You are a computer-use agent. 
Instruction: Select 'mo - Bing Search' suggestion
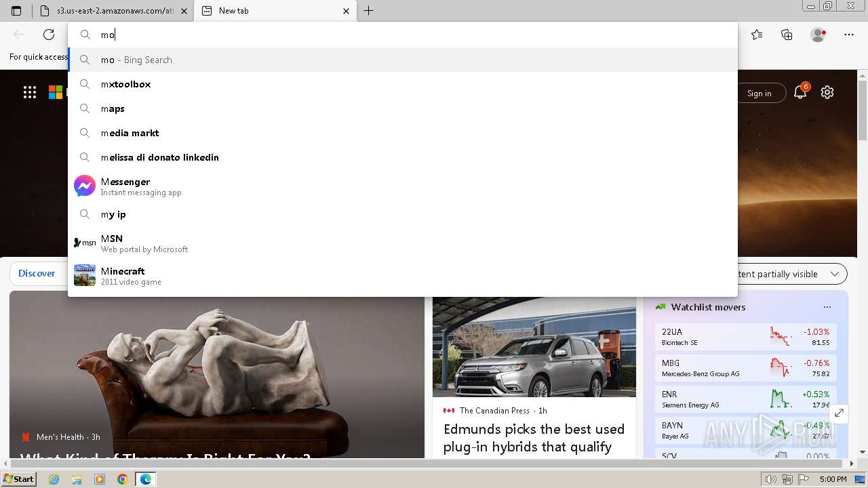(403, 60)
